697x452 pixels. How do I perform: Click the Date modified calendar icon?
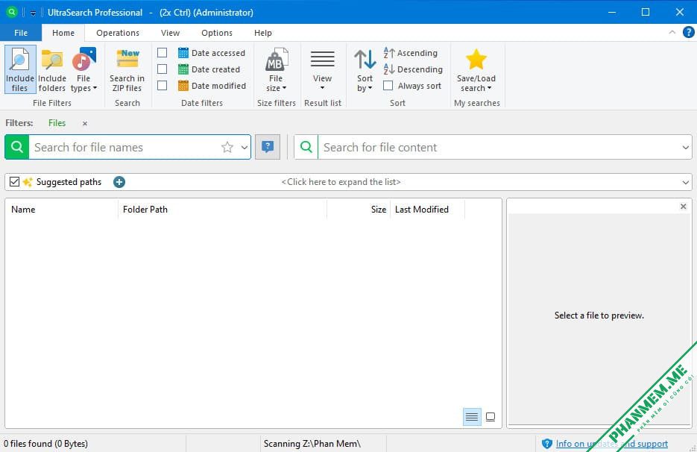tap(183, 86)
